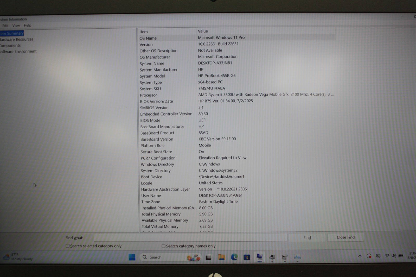
Task: Open the weather widget showing 87°F
Action: tap(18, 257)
